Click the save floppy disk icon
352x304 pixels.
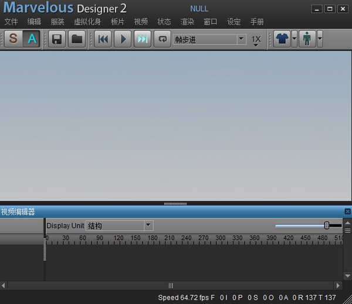click(x=57, y=39)
